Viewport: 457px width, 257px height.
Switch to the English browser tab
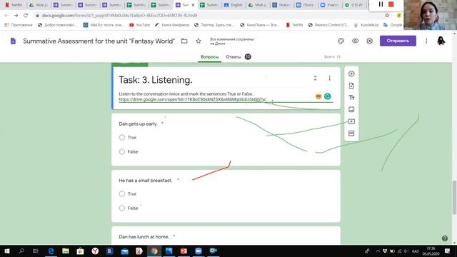(233, 5)
